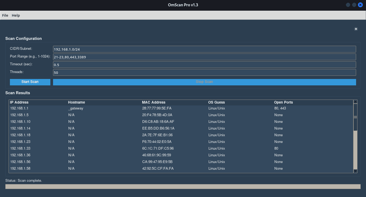Toggle the light/dark theme sun icon
Viewport: 366px width, 197px height.
(356, 29)
